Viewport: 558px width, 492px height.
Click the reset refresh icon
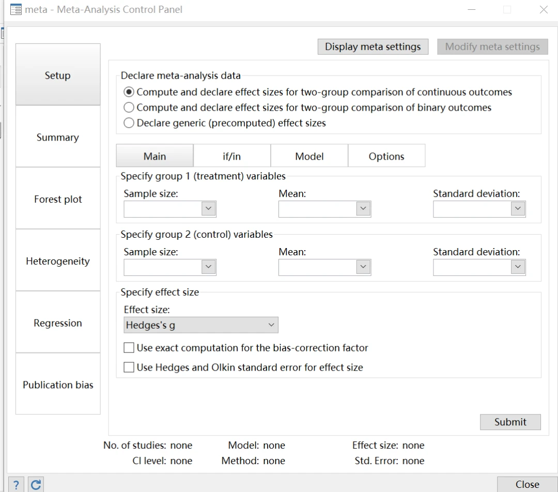[x=36, y=484]
